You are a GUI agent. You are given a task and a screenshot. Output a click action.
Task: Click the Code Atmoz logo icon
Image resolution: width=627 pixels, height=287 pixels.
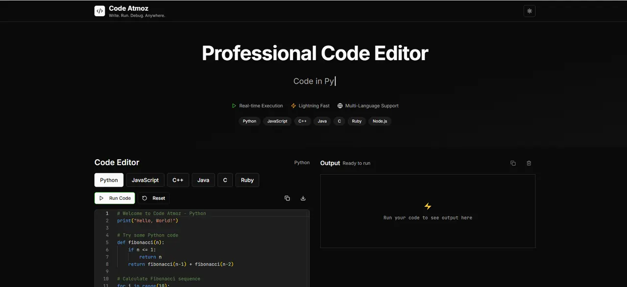click(x=100, y=11)
